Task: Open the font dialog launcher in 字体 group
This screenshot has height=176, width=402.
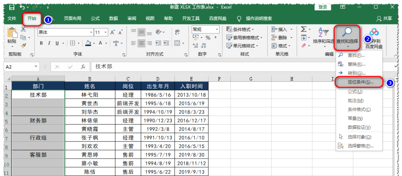Action: (124, 54)
